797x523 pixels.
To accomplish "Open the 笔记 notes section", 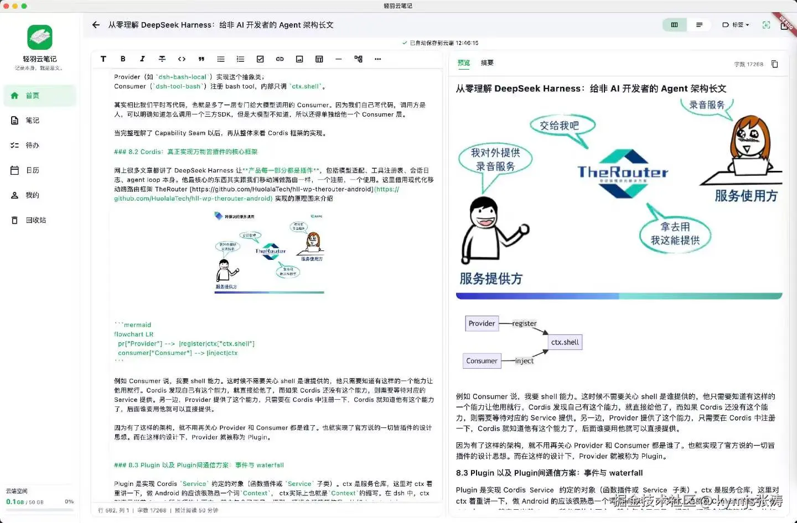I will pos(40,121).
